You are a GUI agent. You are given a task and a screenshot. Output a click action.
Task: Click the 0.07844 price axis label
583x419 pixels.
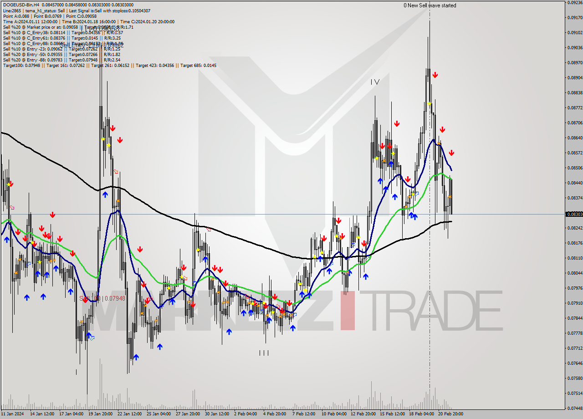tap(575, 318)
